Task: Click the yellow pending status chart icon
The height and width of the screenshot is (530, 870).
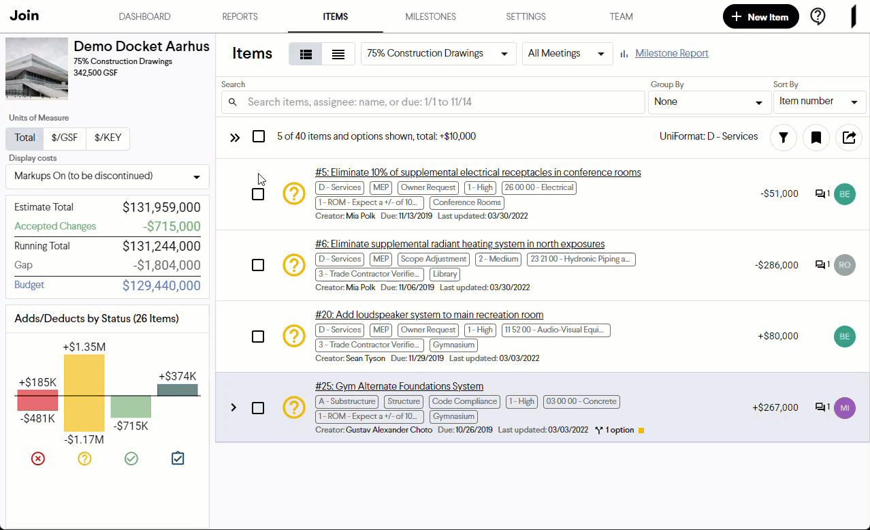Action: [84, 458]
